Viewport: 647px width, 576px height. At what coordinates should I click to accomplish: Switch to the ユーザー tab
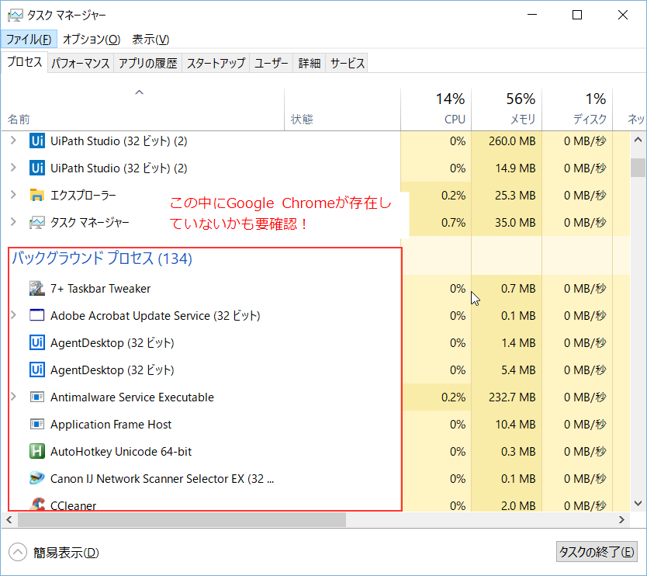[x=271, y=63]
